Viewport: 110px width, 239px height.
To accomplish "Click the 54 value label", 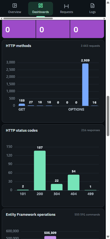I will (x=74, y=171).
